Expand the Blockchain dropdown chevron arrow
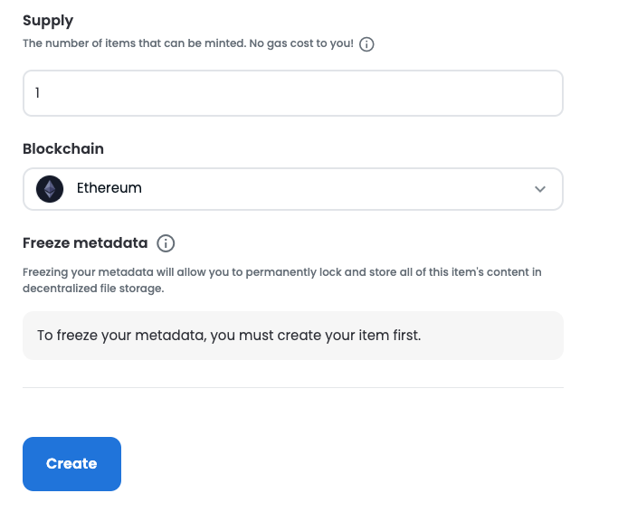The width and height of the screenshot is (618, 512). pyautogui.click(x=540, y=189)
